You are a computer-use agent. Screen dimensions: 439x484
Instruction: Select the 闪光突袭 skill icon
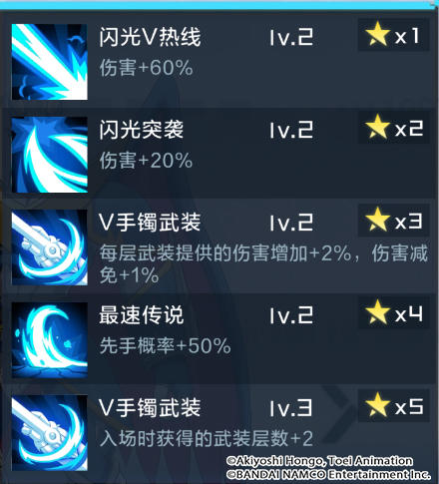click(50, 155)
